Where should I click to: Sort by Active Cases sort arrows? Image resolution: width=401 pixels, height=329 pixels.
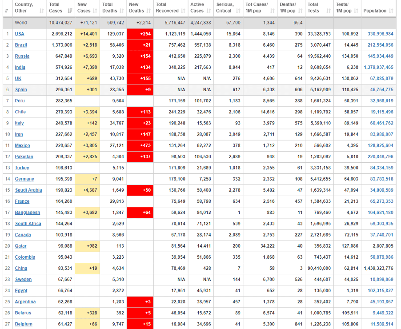coord(209,11)
